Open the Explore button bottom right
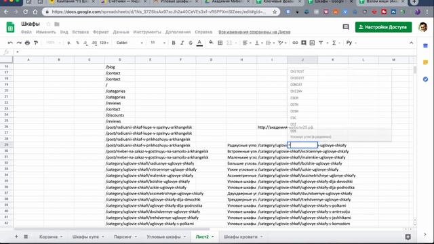The width and height of the screenshot is (434, 244). (x=408, y=237)
